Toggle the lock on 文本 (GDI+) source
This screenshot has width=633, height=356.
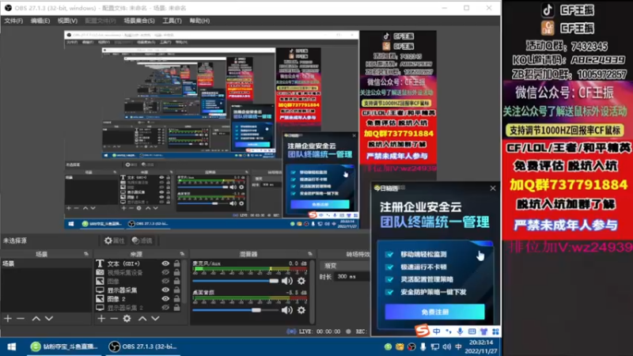[x=176, y=263]
